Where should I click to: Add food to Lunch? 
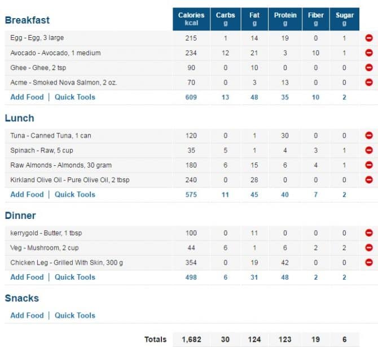tap(27, 194)
